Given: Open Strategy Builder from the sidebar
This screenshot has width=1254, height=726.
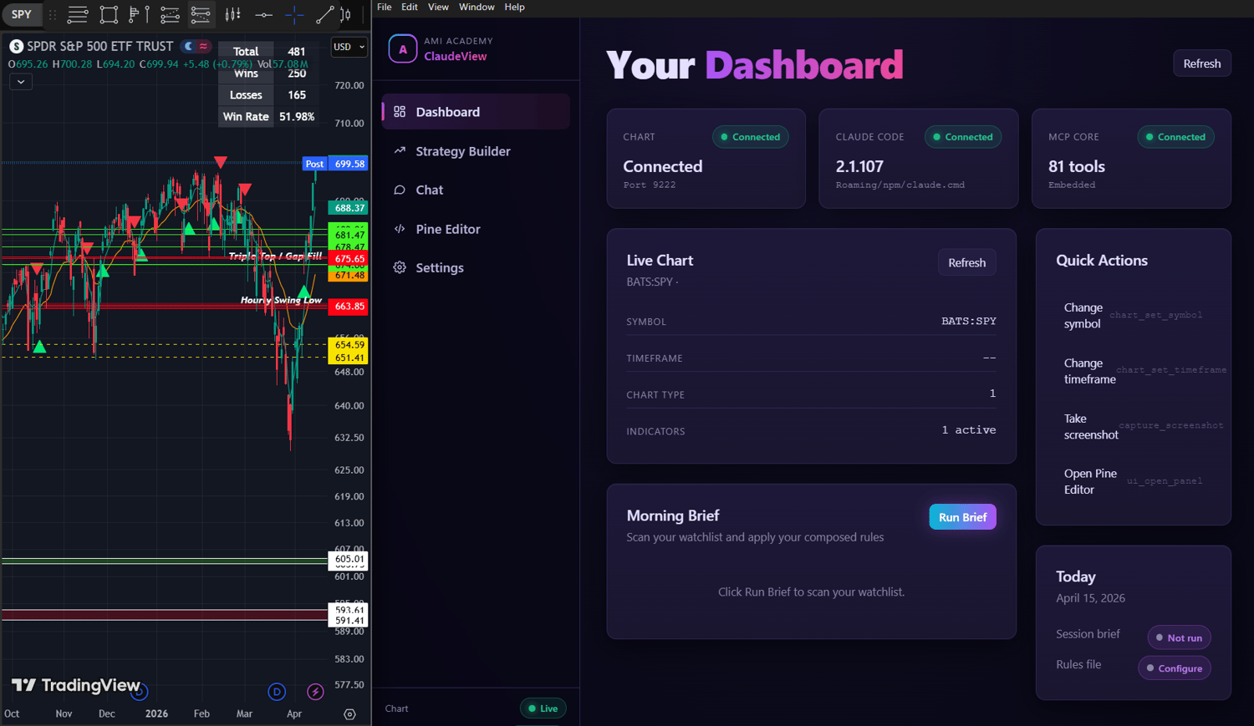Looking at the screenshot, I should point(476,151).
